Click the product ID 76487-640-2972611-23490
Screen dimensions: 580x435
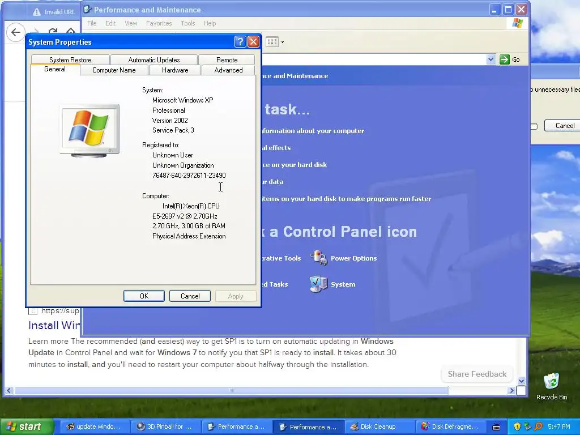coord(189,176)
